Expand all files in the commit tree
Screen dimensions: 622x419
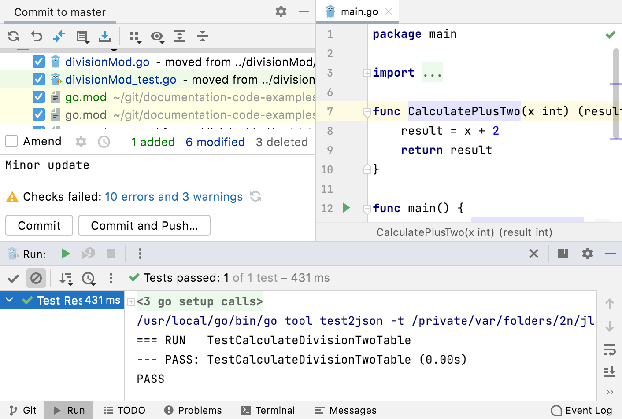click(x=180, y=37)
